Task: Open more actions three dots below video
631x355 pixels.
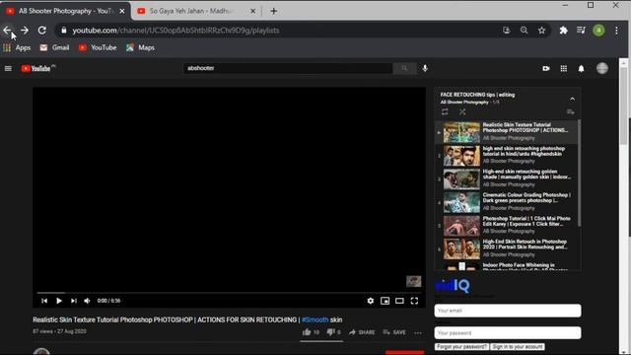Action: [418, 333]
